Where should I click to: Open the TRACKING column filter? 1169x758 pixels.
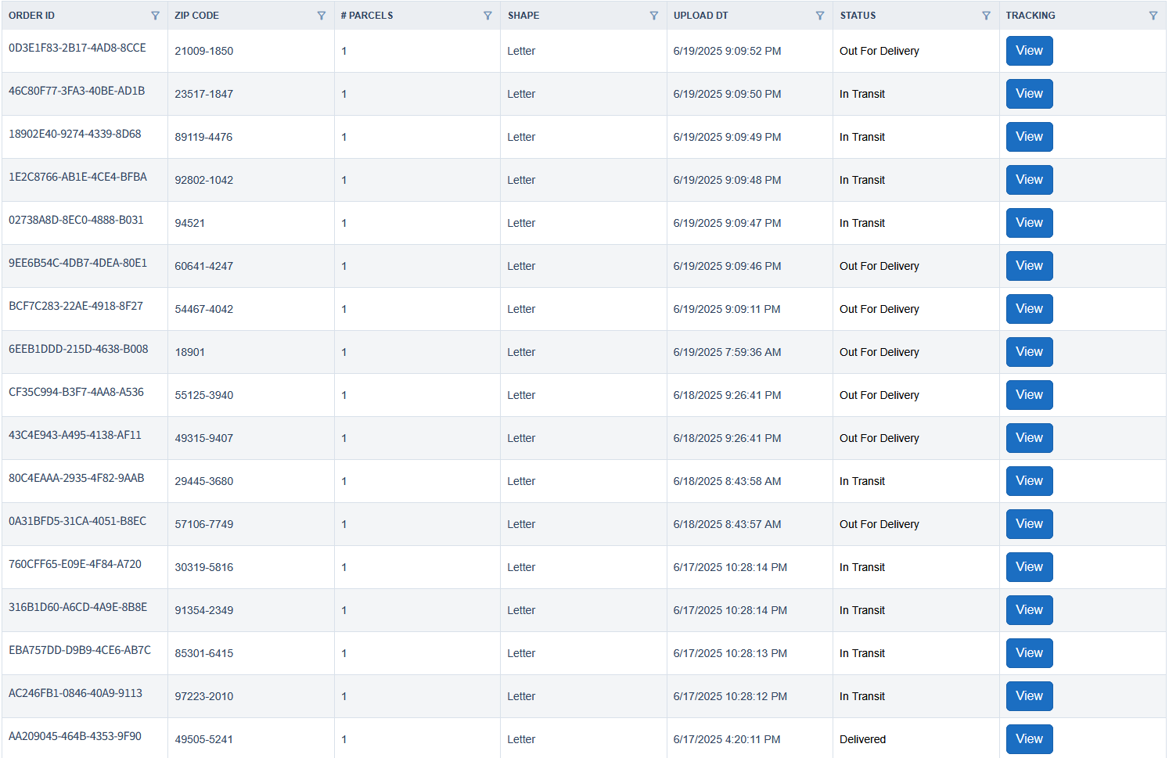[1153, 16]
